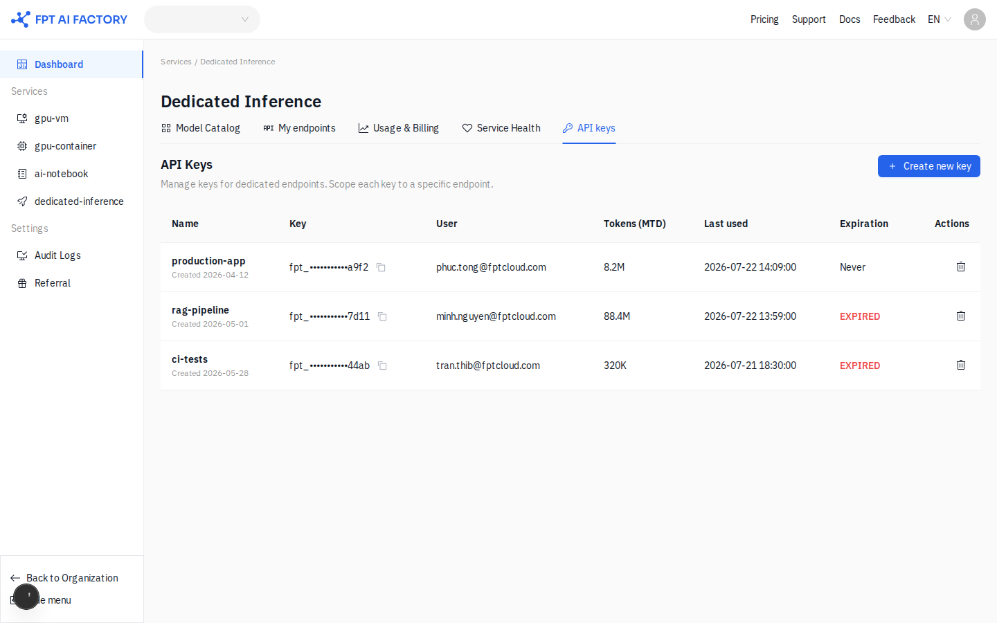Switch to the Model Catalog tab

201,128
